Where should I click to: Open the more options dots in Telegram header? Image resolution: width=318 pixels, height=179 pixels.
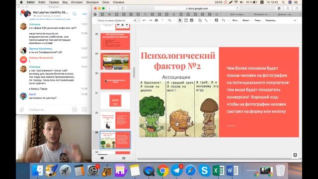(84, 14)
